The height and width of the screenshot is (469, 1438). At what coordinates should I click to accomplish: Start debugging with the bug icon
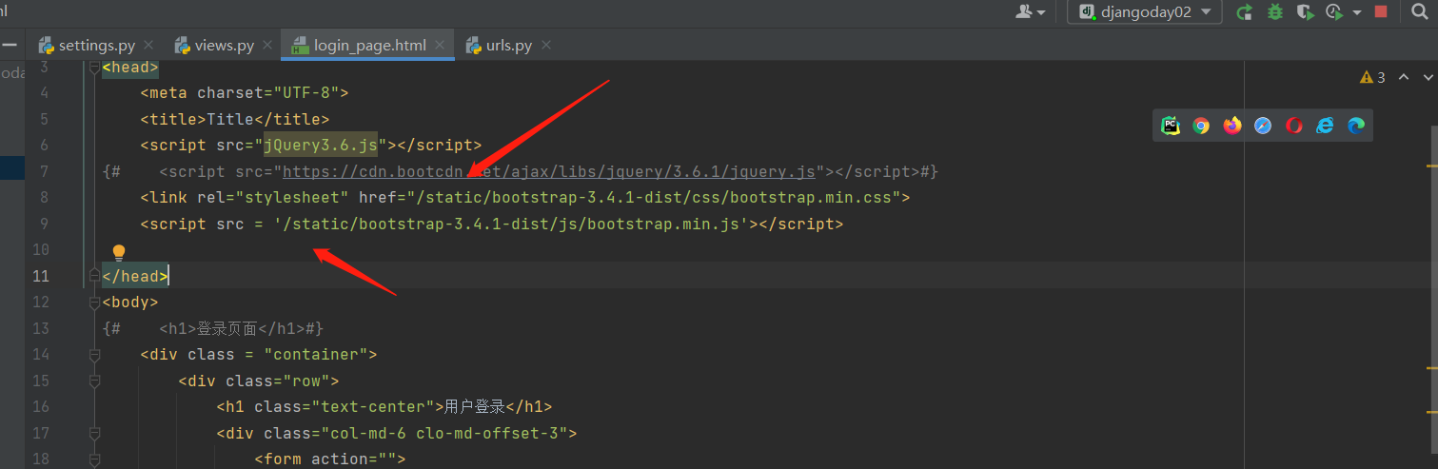tap(1275, 12)
